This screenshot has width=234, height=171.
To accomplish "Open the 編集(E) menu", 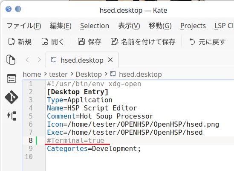I will coord(61,26).
